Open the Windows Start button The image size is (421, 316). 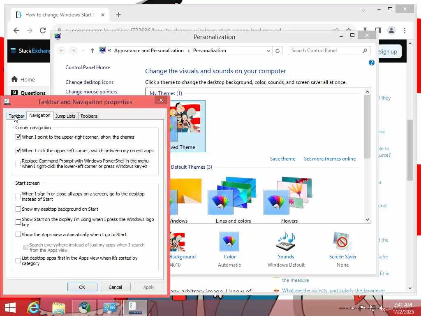click(10, 308)
